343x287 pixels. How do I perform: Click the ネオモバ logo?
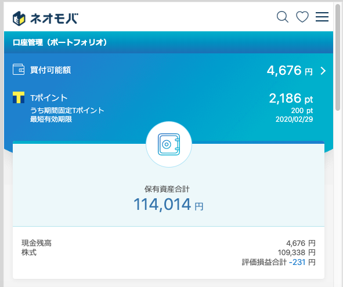[x=45, y=19]
